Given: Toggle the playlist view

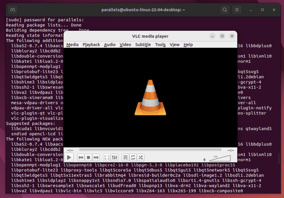Looking at the screenshot, I should (125, 158).
